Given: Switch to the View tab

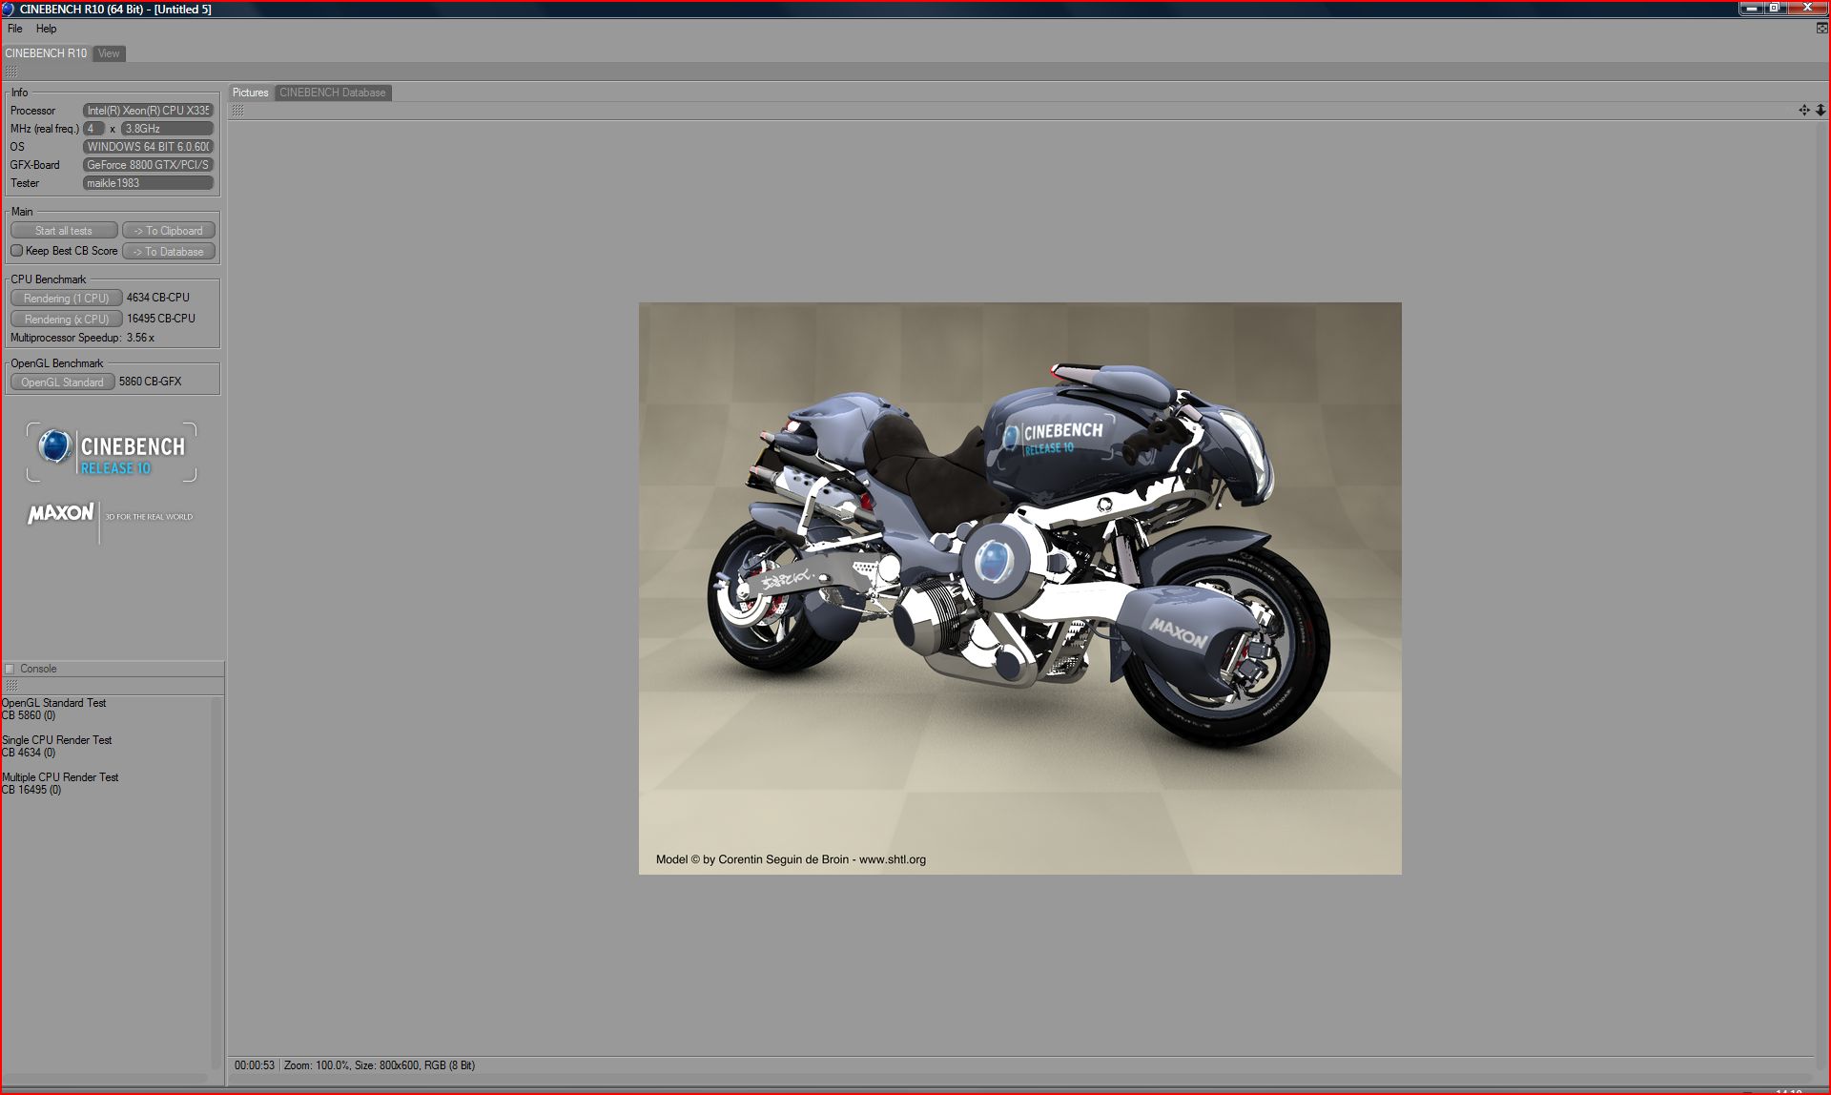Looking at the screenshot, I should pyautogui.click(x=109, y=53).
